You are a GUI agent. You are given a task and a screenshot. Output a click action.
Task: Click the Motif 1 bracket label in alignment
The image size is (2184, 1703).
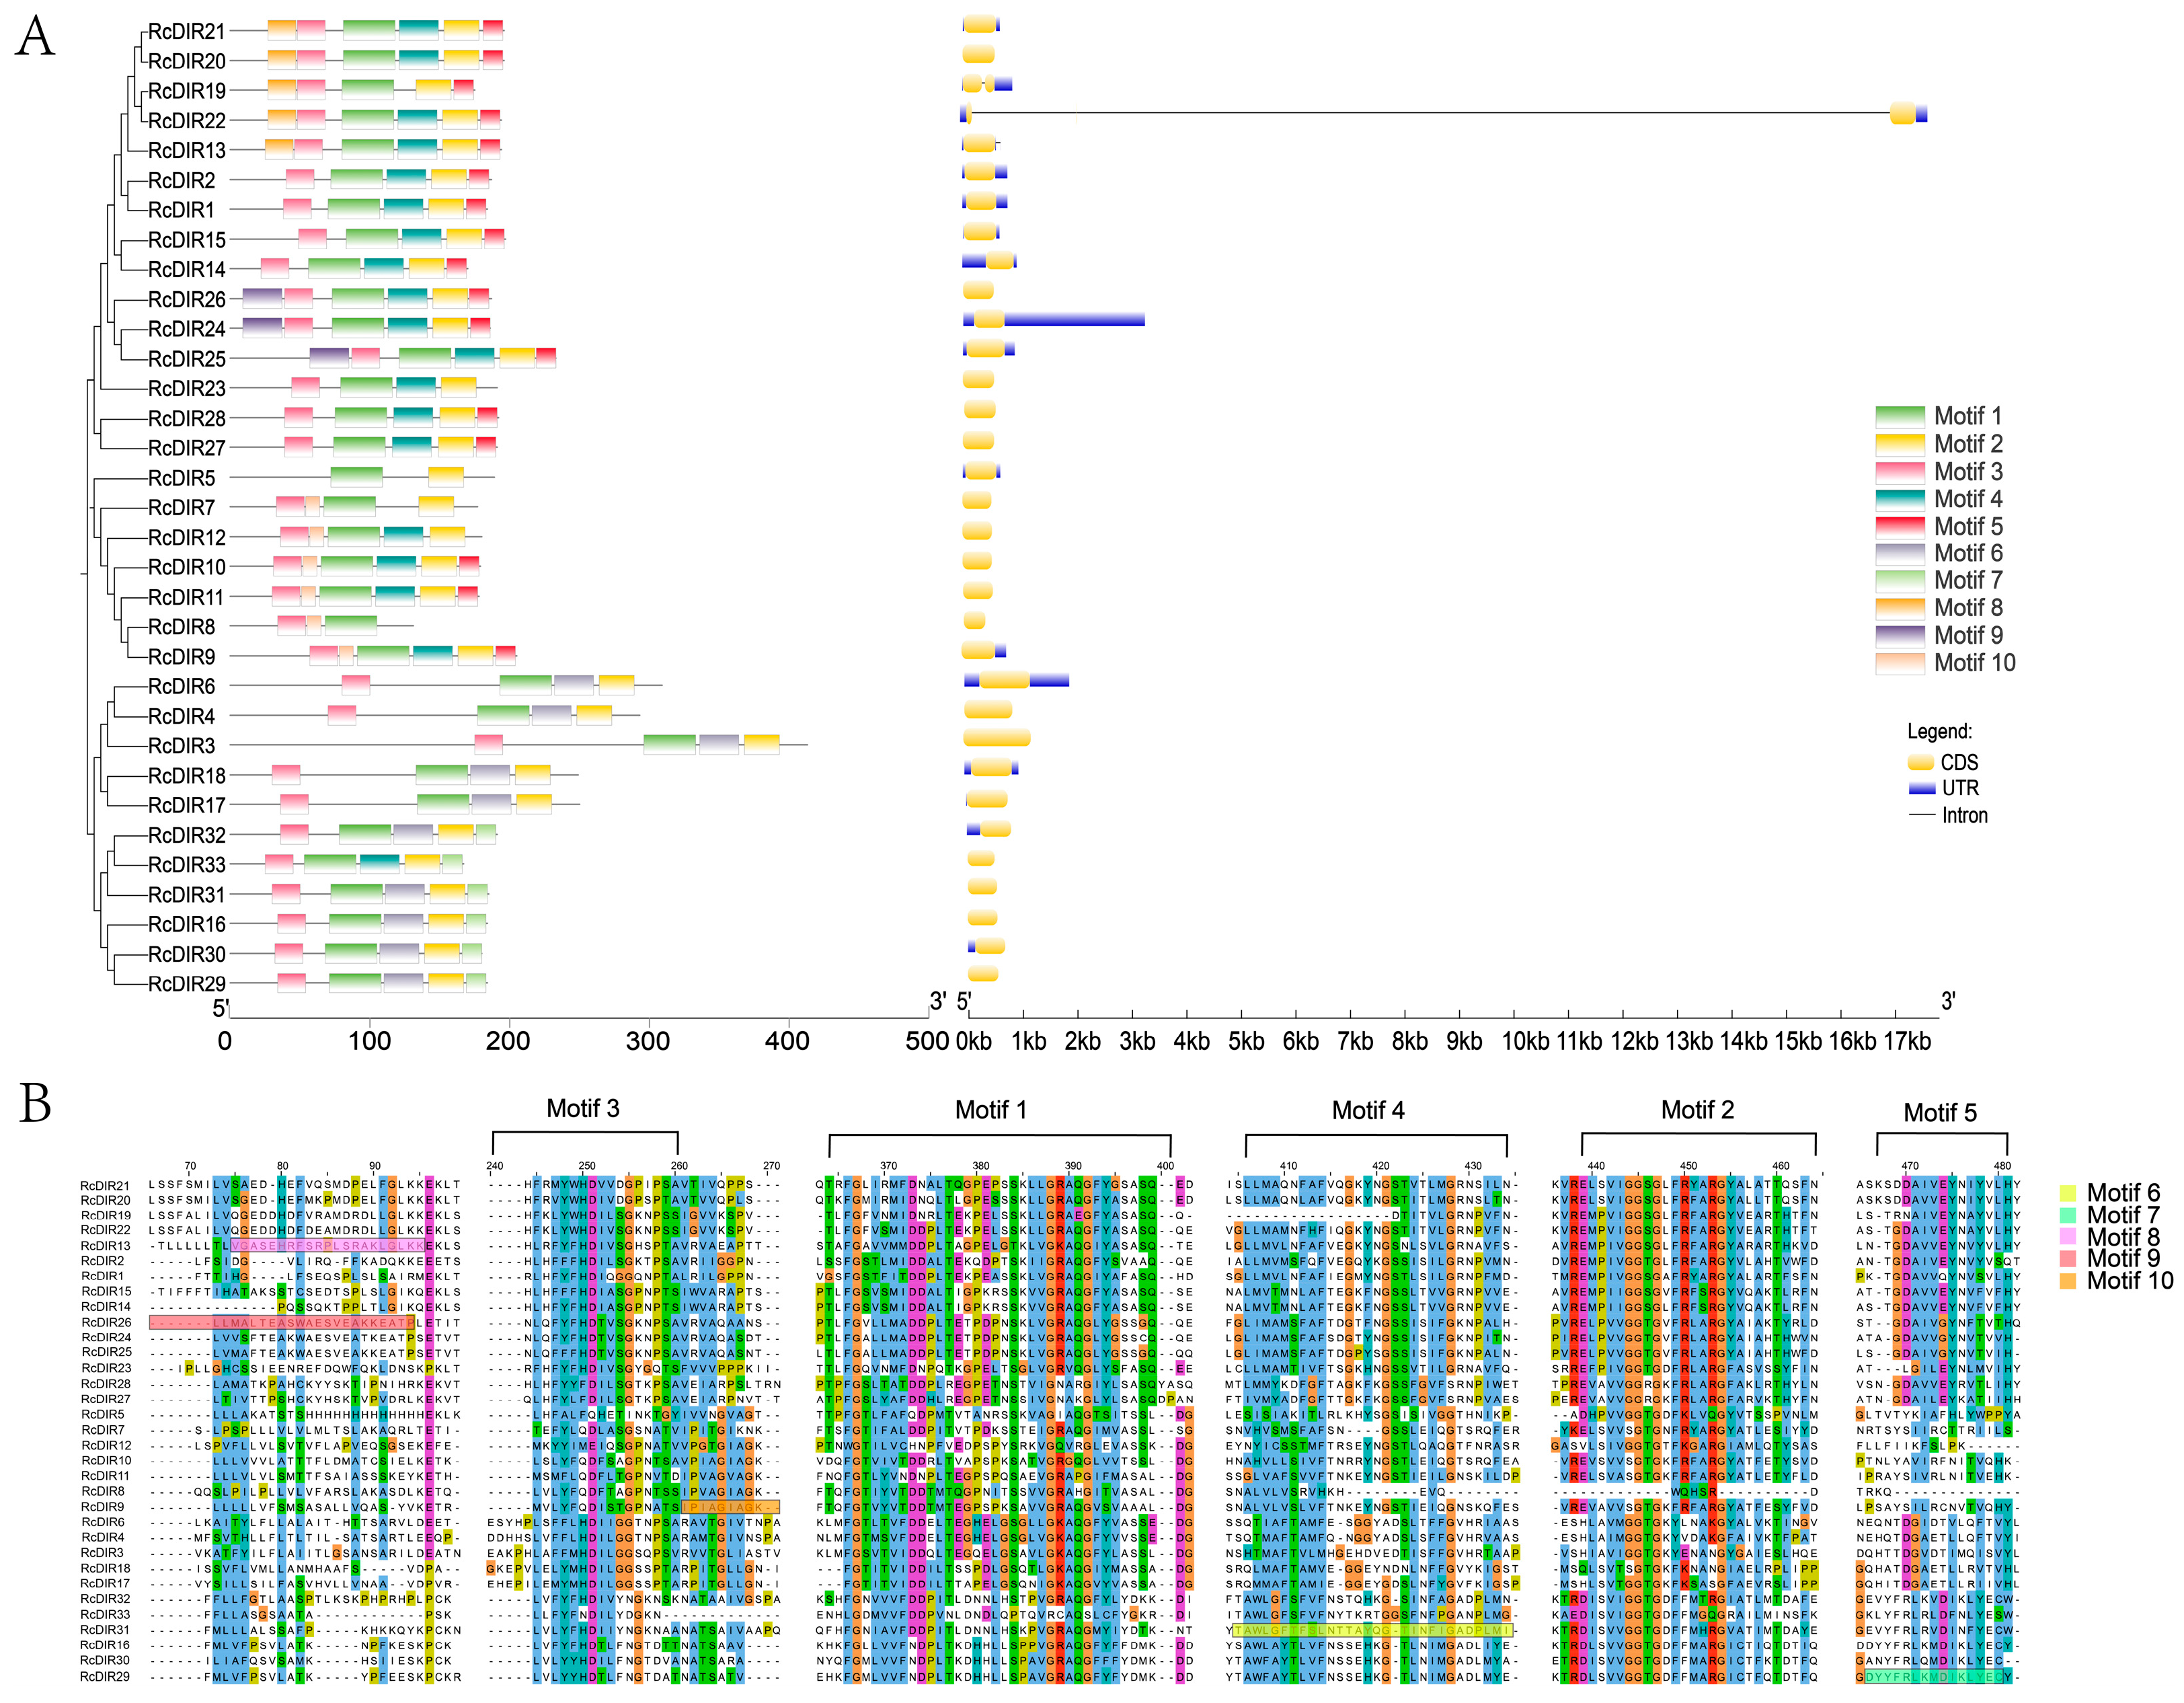click(x=991, y=1110)
